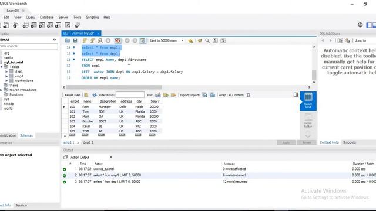This screenshot has width=376, height=211.
Task: Execute statement under cursor lightning icon
Action: click(92, 40)
